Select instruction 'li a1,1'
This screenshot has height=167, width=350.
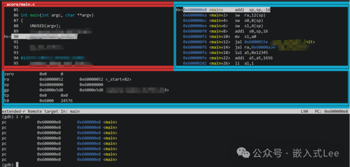click(x=244, y=64)
